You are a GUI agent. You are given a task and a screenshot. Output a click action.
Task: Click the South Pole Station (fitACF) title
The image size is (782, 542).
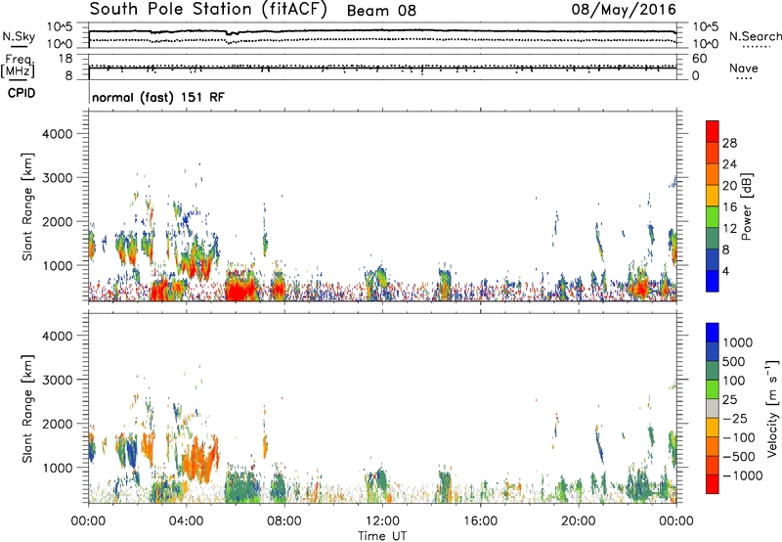208,10
